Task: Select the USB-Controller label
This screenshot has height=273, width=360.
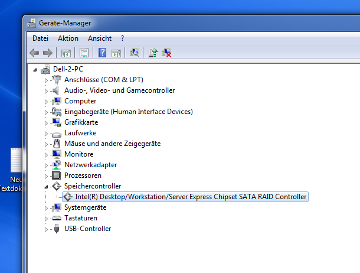Action: [x=88, y=229]
